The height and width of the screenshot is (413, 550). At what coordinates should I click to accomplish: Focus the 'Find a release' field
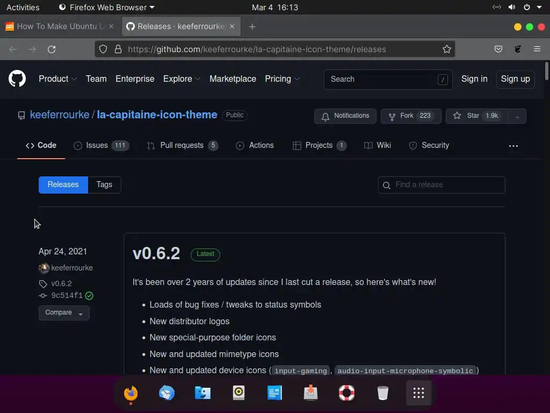442,185
